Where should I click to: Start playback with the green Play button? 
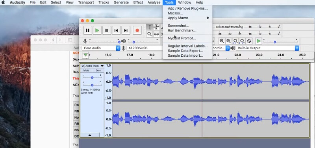[97, 31]
